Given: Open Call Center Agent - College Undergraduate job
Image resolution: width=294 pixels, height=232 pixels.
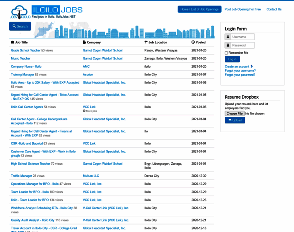Looking at the screenshot, I should [x=39, y=121].
